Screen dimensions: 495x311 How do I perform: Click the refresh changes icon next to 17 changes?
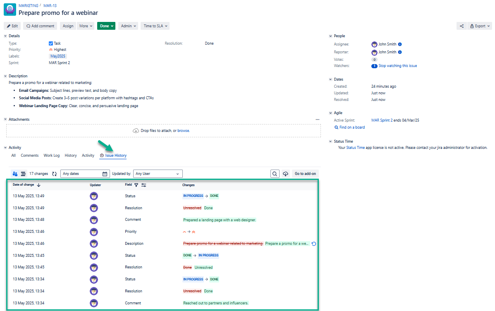[54, 173]
